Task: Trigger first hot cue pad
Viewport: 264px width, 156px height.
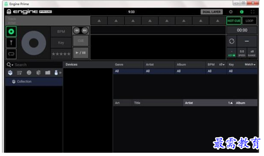Action: [99, 21]
